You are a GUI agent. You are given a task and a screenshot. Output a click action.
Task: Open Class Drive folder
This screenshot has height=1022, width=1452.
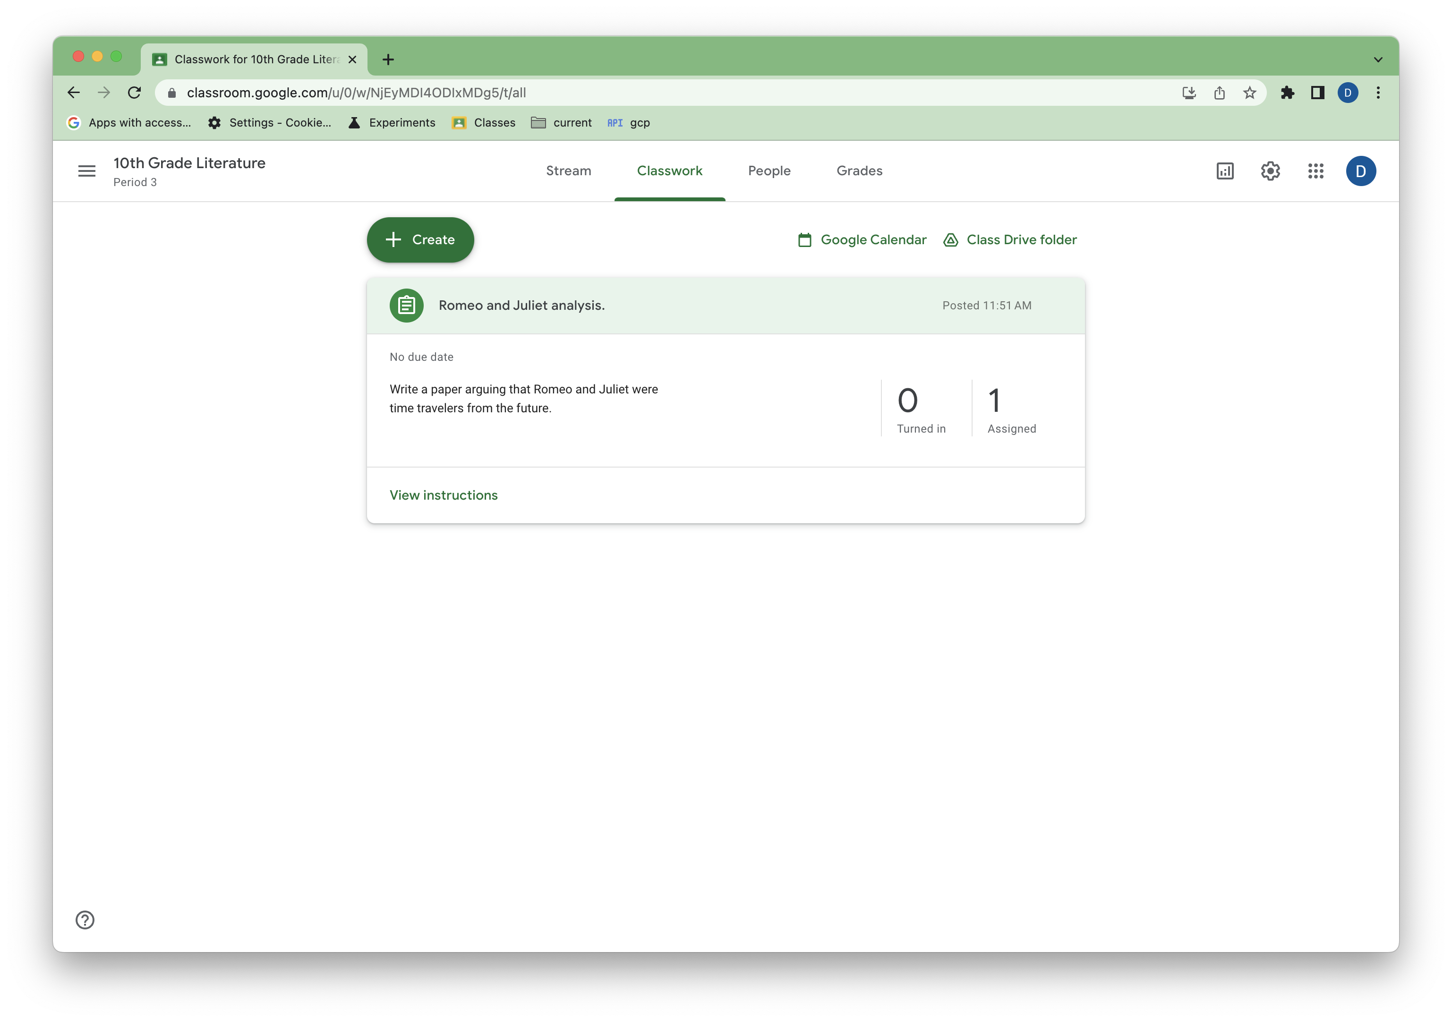[1008, 239]
